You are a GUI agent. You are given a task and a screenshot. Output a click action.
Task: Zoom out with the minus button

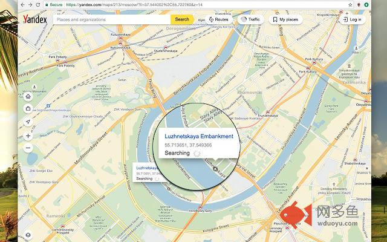click(28, 148)
